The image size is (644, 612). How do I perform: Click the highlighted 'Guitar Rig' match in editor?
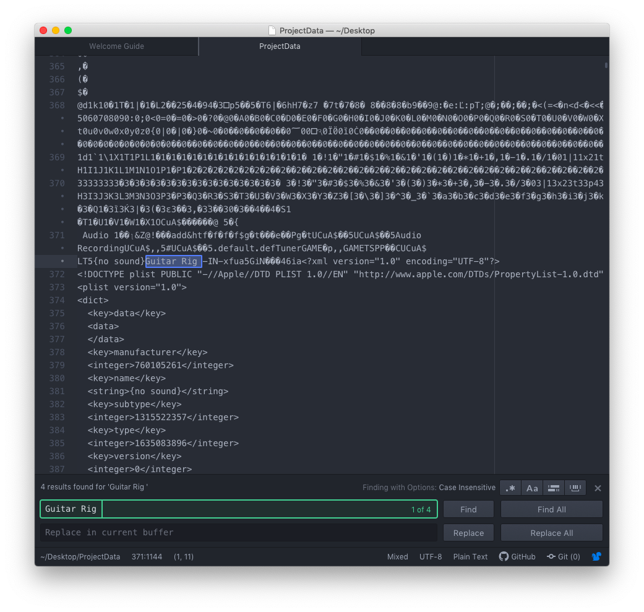[x=173, y=261]
